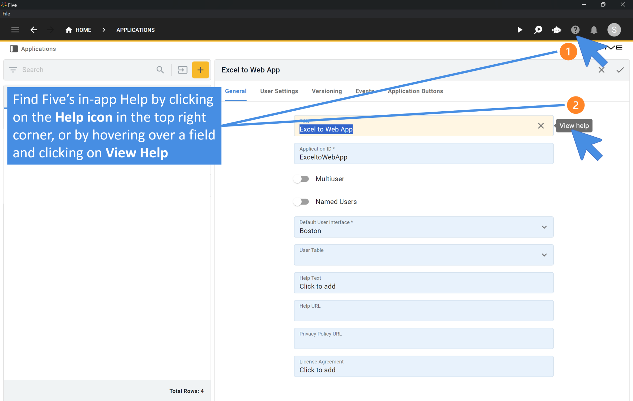The image size is (633, 401).
Task: Open the User Table dropdown
Action: click(544, 255)
